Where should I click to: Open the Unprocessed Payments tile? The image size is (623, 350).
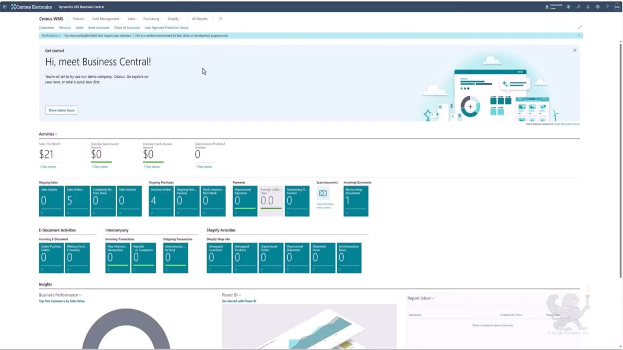click(245, 201)
